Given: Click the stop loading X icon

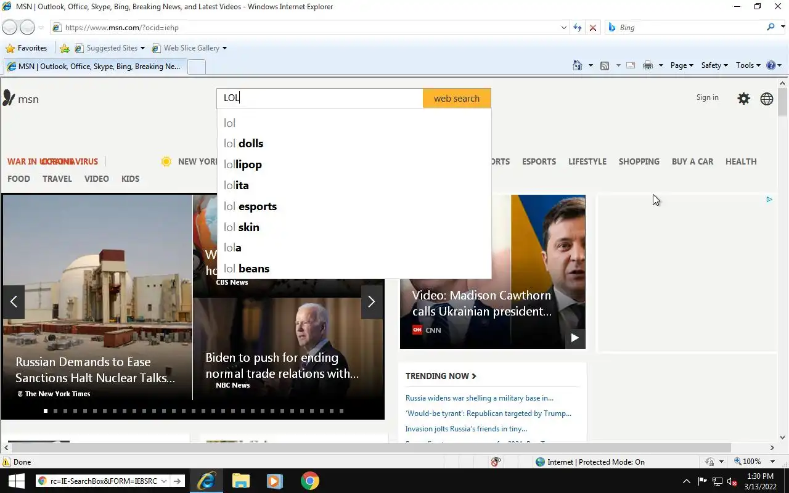Looking at the screenshot, I should (593, 28).
